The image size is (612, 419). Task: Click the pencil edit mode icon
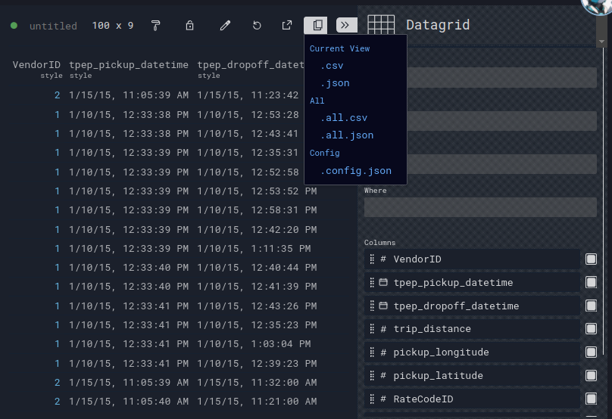click(x=225, y=26)
